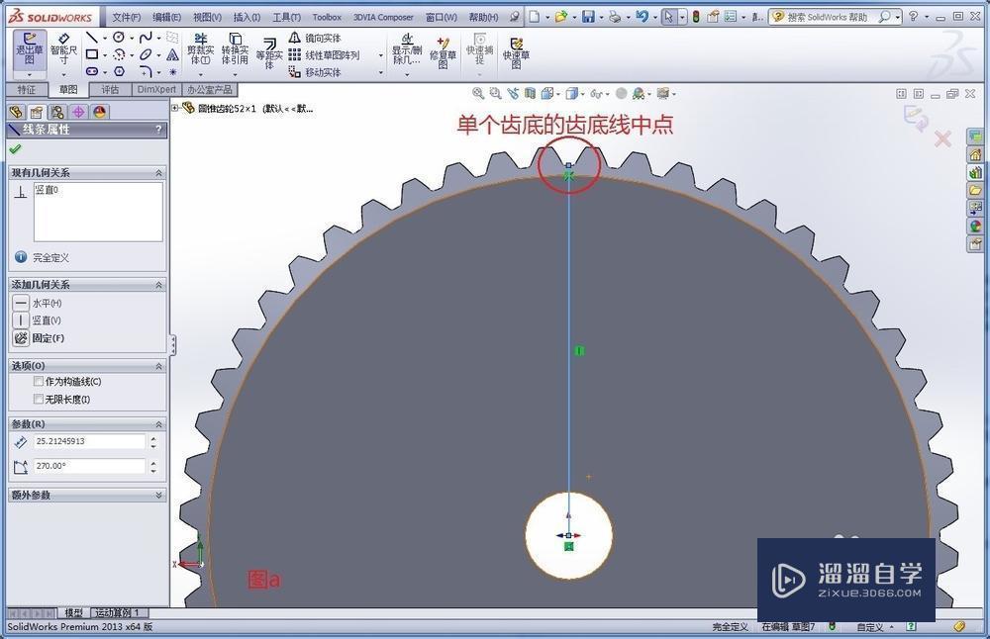The width and height of the screenshot is (990, 639).
Task: Switch to the 特征 tab
Action: tap(26, 90)
